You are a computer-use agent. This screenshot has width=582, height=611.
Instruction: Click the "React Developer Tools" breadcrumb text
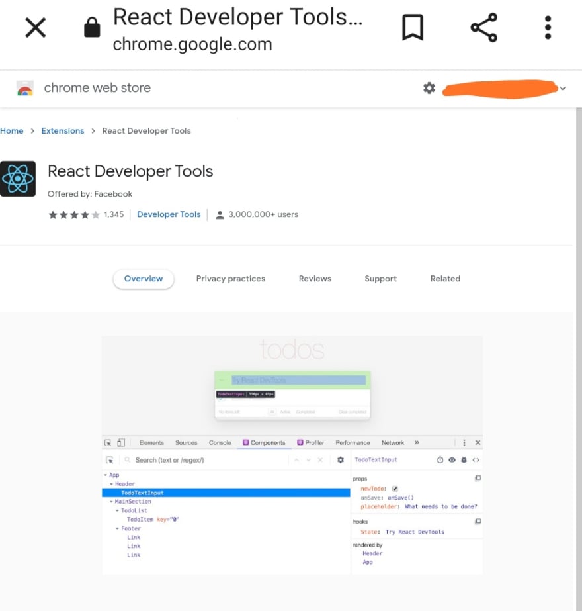(x=146, y=131)
